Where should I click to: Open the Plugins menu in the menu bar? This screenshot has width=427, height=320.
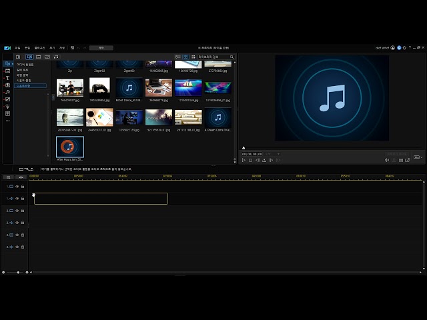(x=39, y=48)
